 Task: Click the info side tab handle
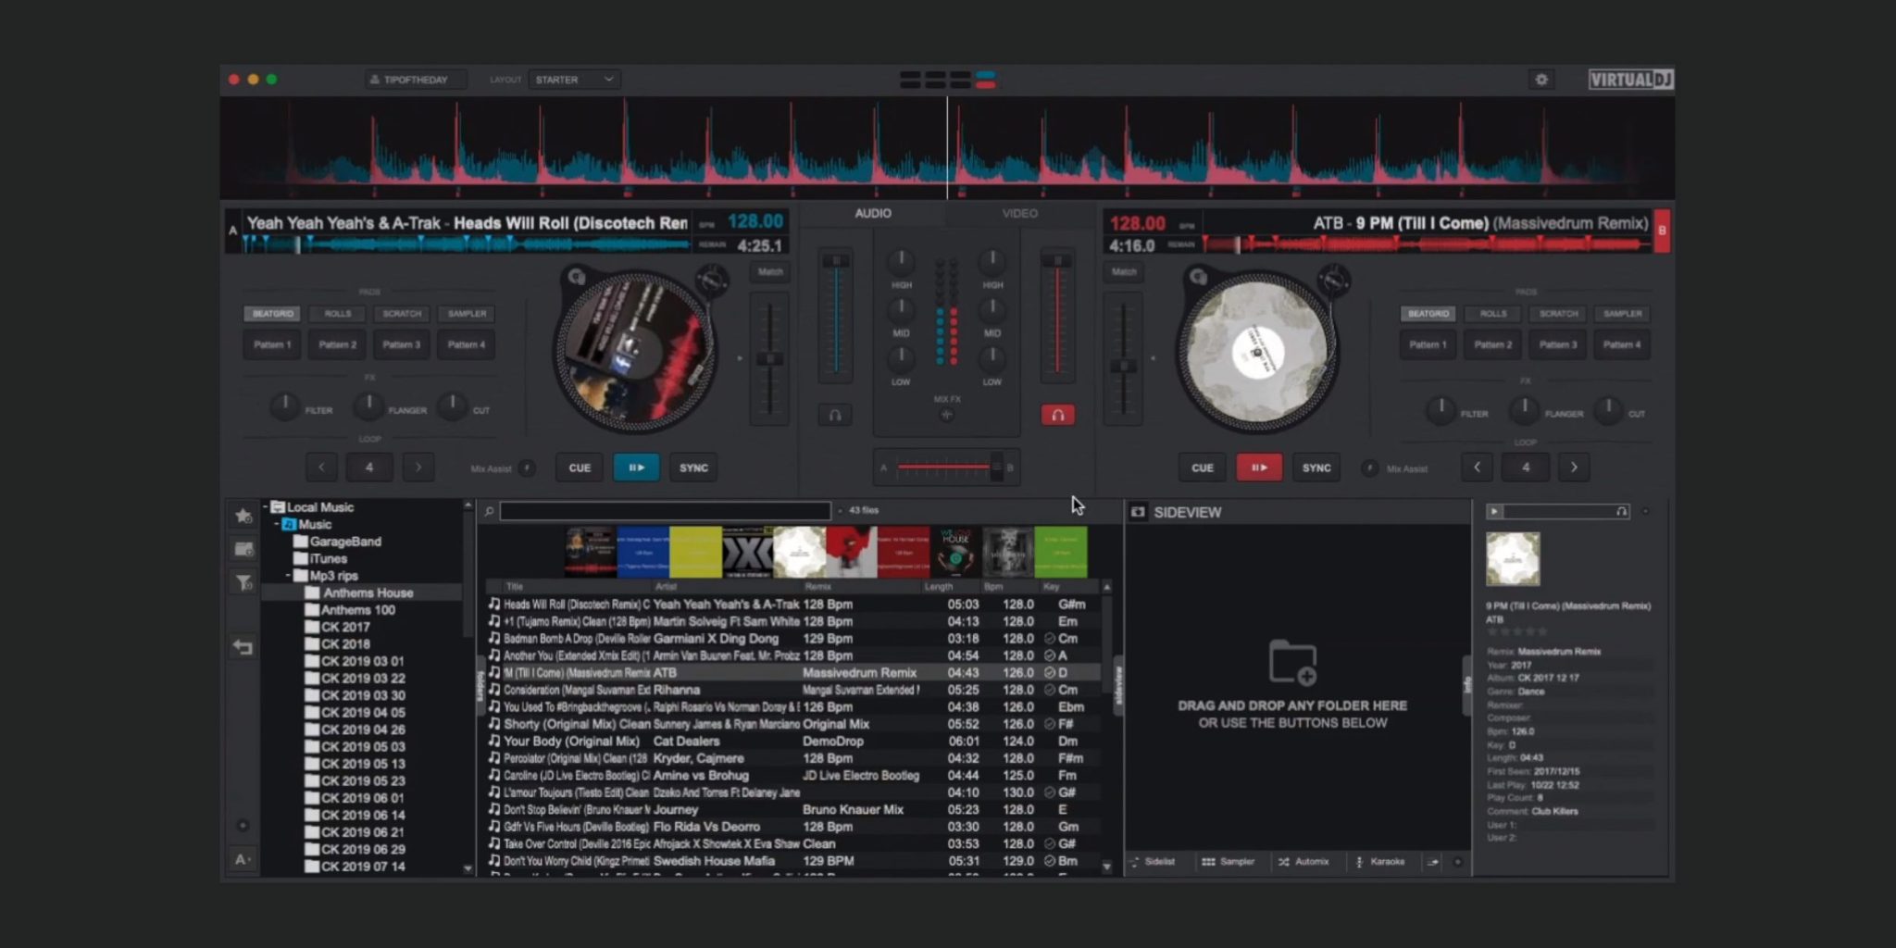[x=1466, y=685]
